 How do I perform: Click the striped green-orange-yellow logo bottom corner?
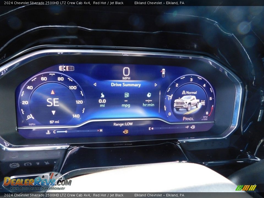point(246,188)
